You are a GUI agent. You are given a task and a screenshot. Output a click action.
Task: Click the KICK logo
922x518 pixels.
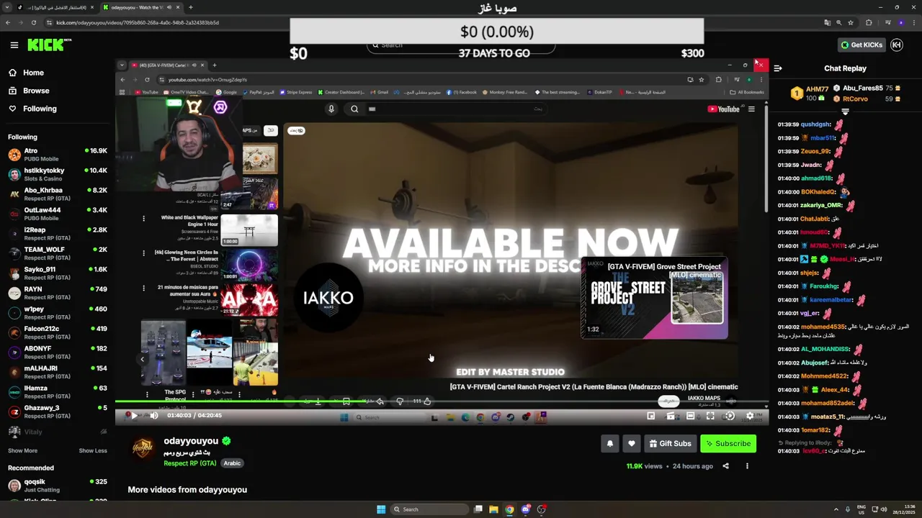pos(49,45)
